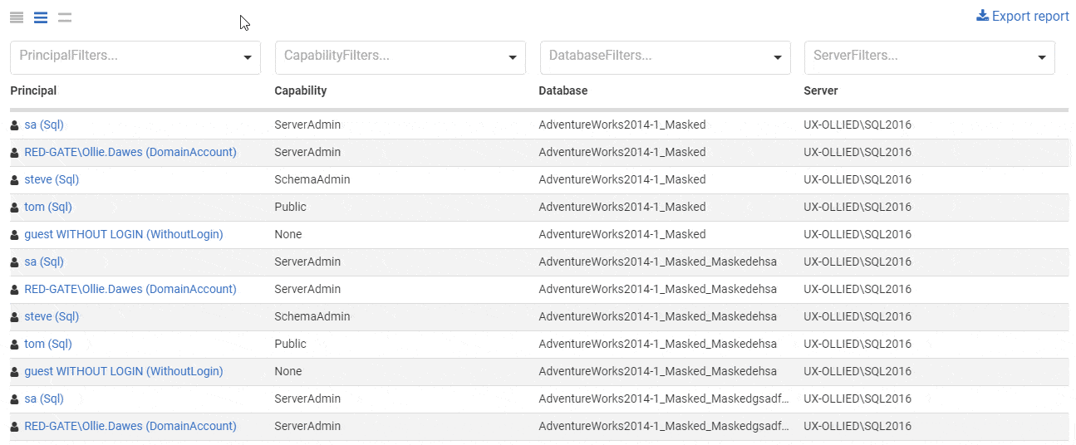The height and width of the screenshot is (445, 1076).
Task: Open first RED-GATE\Ollie.Dawes (DomainAccount) link
Action: click(x=130, y=152)
